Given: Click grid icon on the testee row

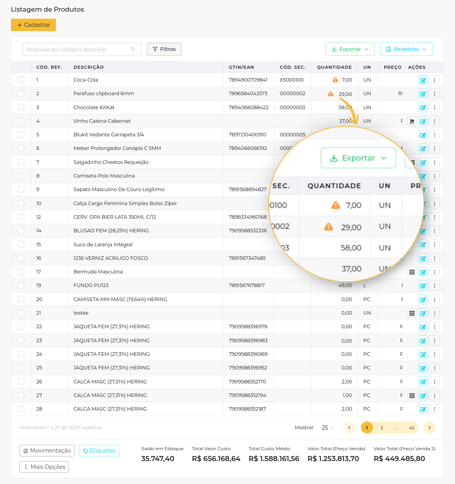Looking at the screenshot, I should point(412,313).
